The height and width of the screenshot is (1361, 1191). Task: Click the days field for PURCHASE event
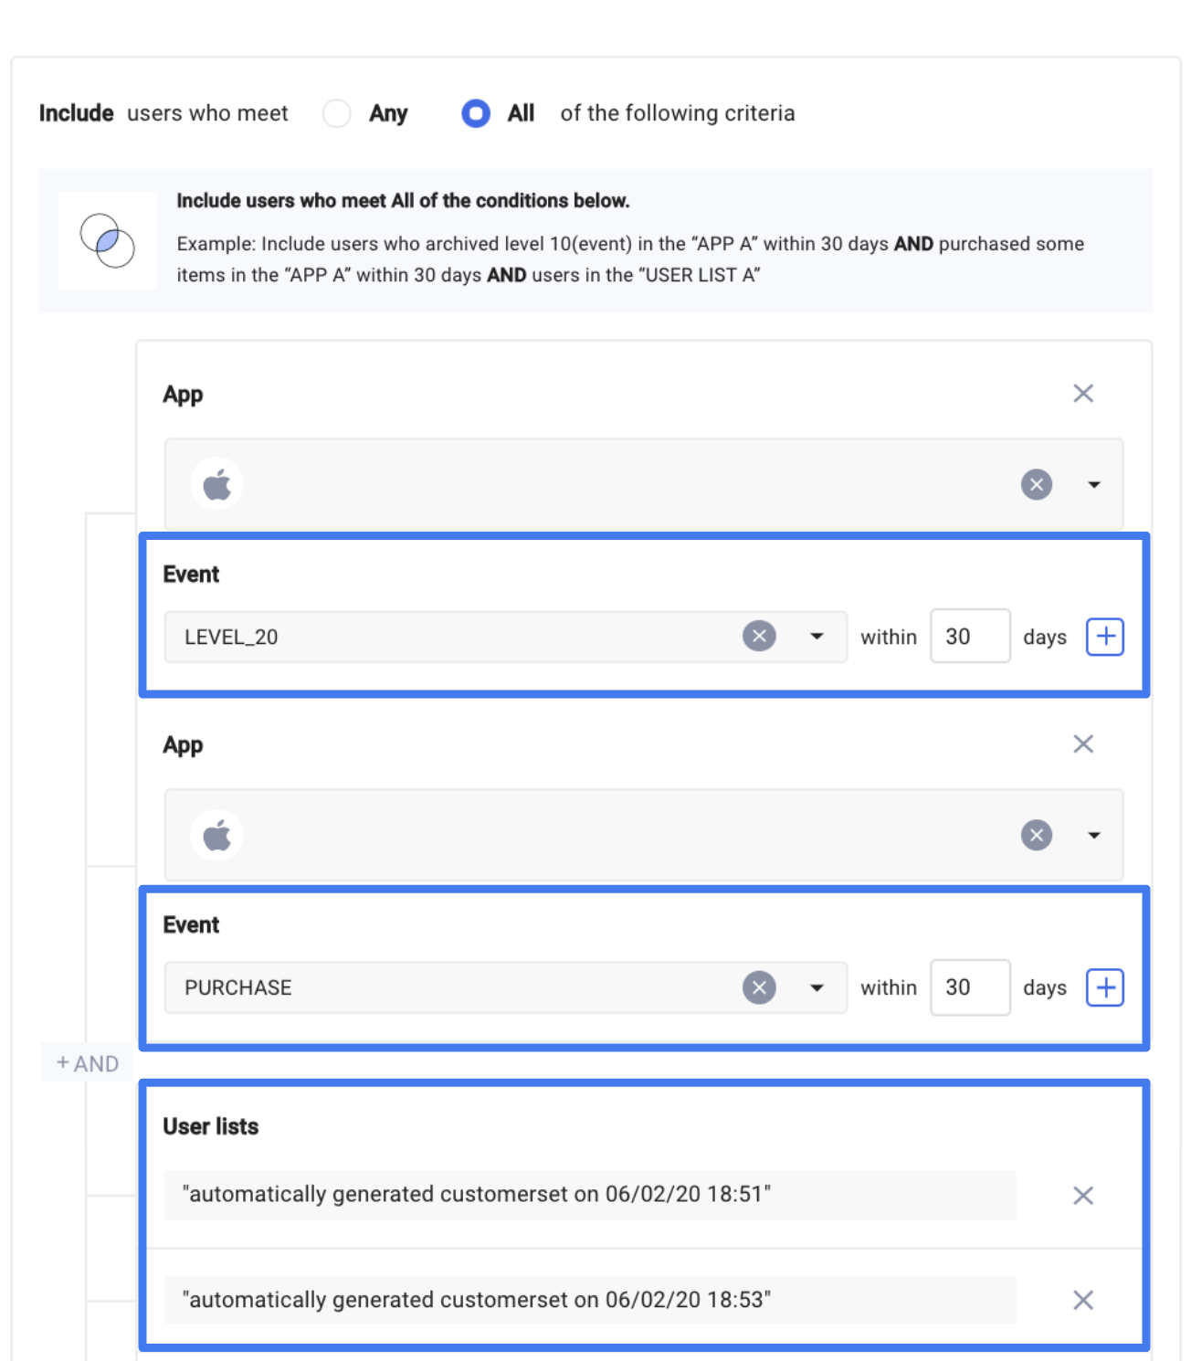[x=970, y=987]
